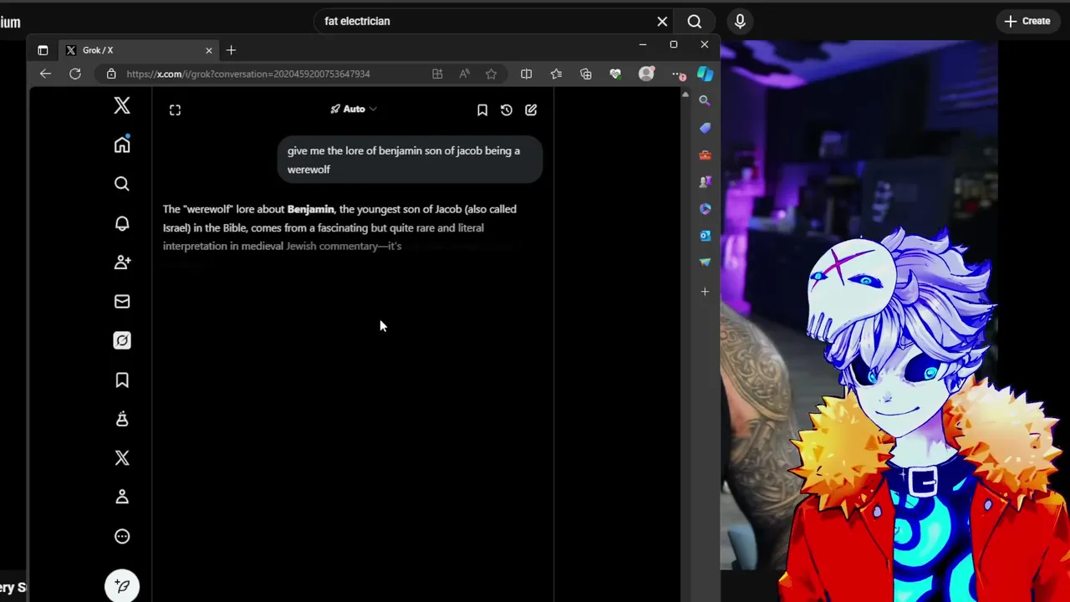
Task: Reload the Grok page
Action: coord(75,74)
